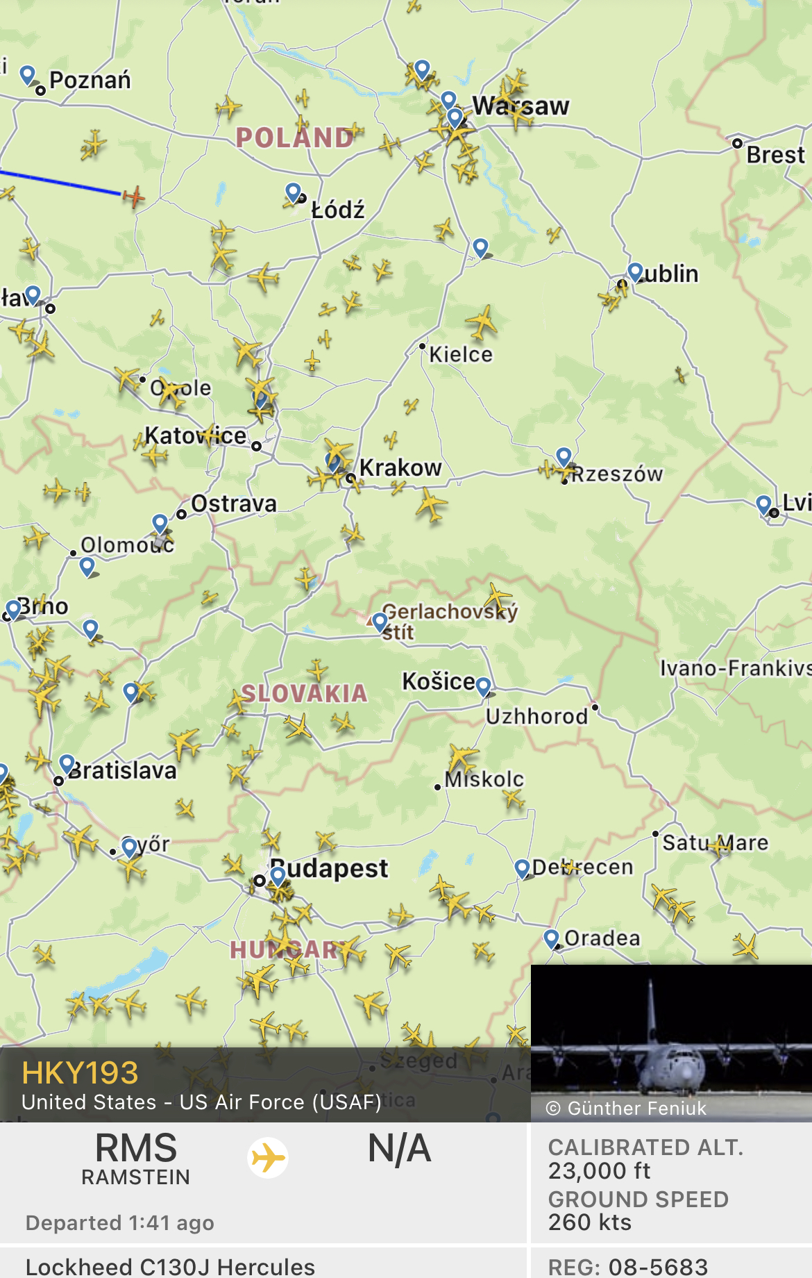The width and height of the screenshot is (812, 1278).
Task: Open the Łódź airport marker
Action: [294, 192]
